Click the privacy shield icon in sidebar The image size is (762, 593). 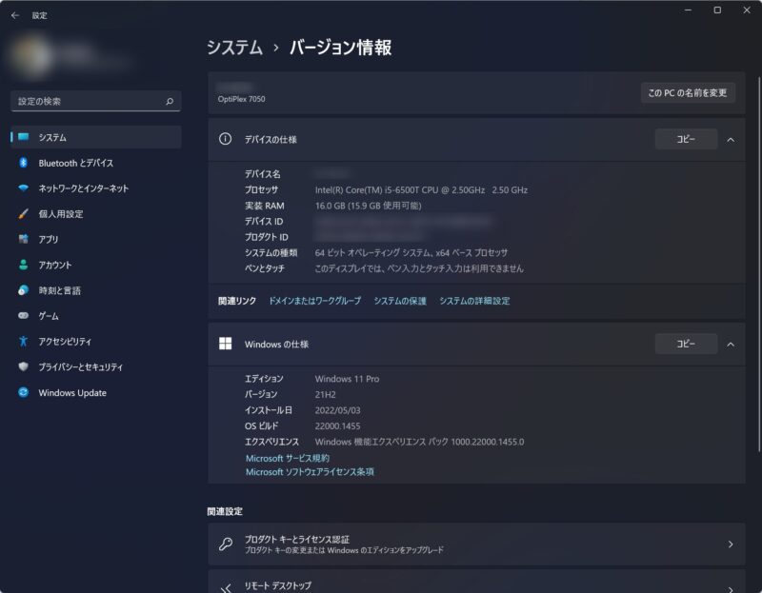coord(23,366)
